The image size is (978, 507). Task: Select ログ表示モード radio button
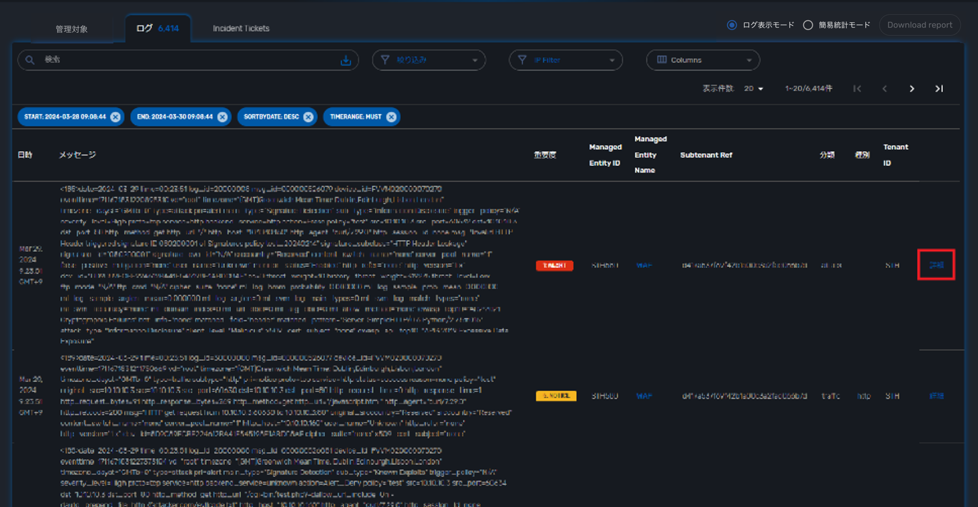coord(732,25)
